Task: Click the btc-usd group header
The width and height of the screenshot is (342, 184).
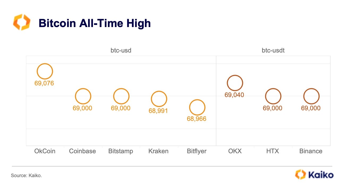Action: (121, 50)
